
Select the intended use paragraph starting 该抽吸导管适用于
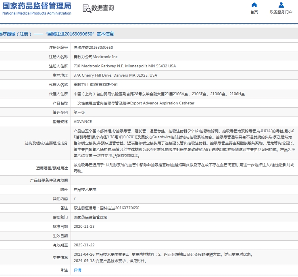pyautogui.click(x=184, y=168)
